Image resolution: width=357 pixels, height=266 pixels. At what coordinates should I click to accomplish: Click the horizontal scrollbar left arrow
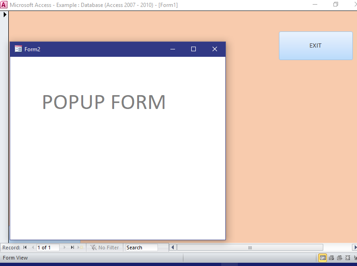point(173,248)
